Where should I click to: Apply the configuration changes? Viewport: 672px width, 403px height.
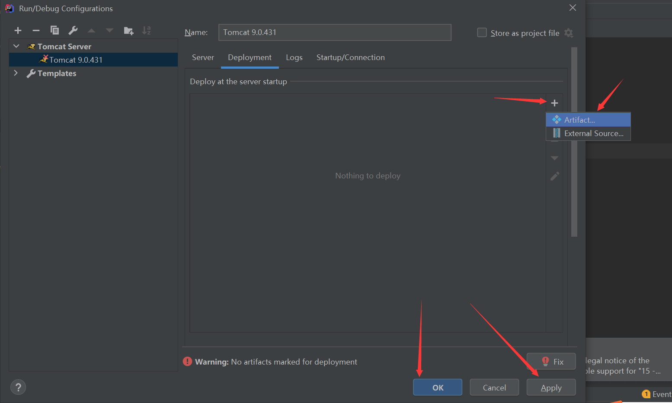[x=551, y=387]
